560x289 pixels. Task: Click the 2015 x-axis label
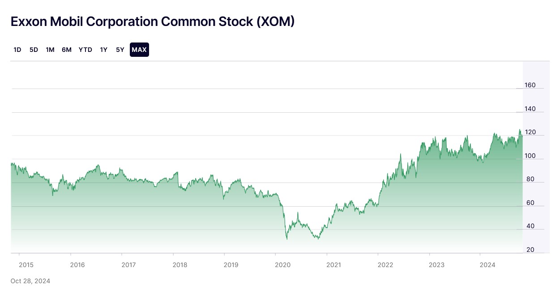[26, 265]
